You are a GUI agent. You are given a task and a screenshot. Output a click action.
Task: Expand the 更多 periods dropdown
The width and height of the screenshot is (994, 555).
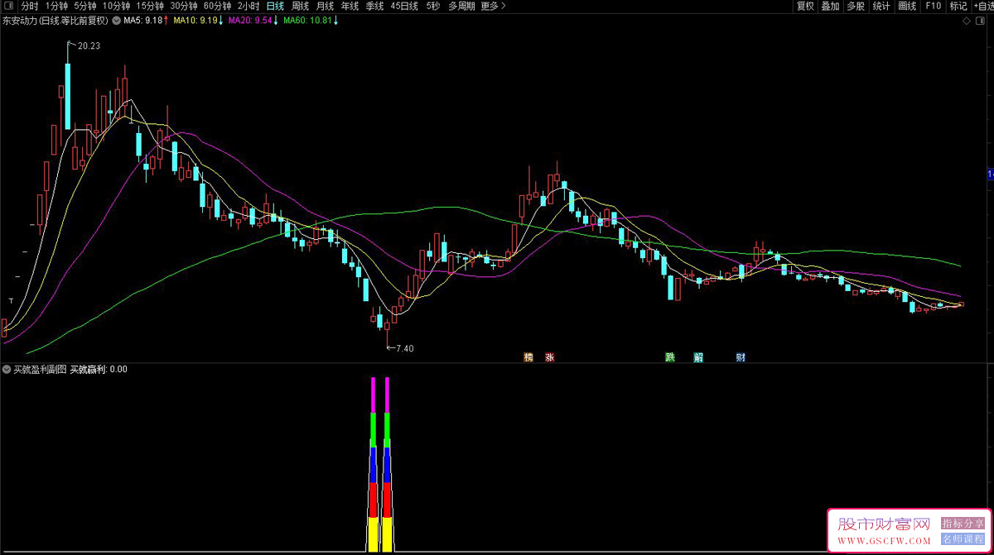click(493, 6)
